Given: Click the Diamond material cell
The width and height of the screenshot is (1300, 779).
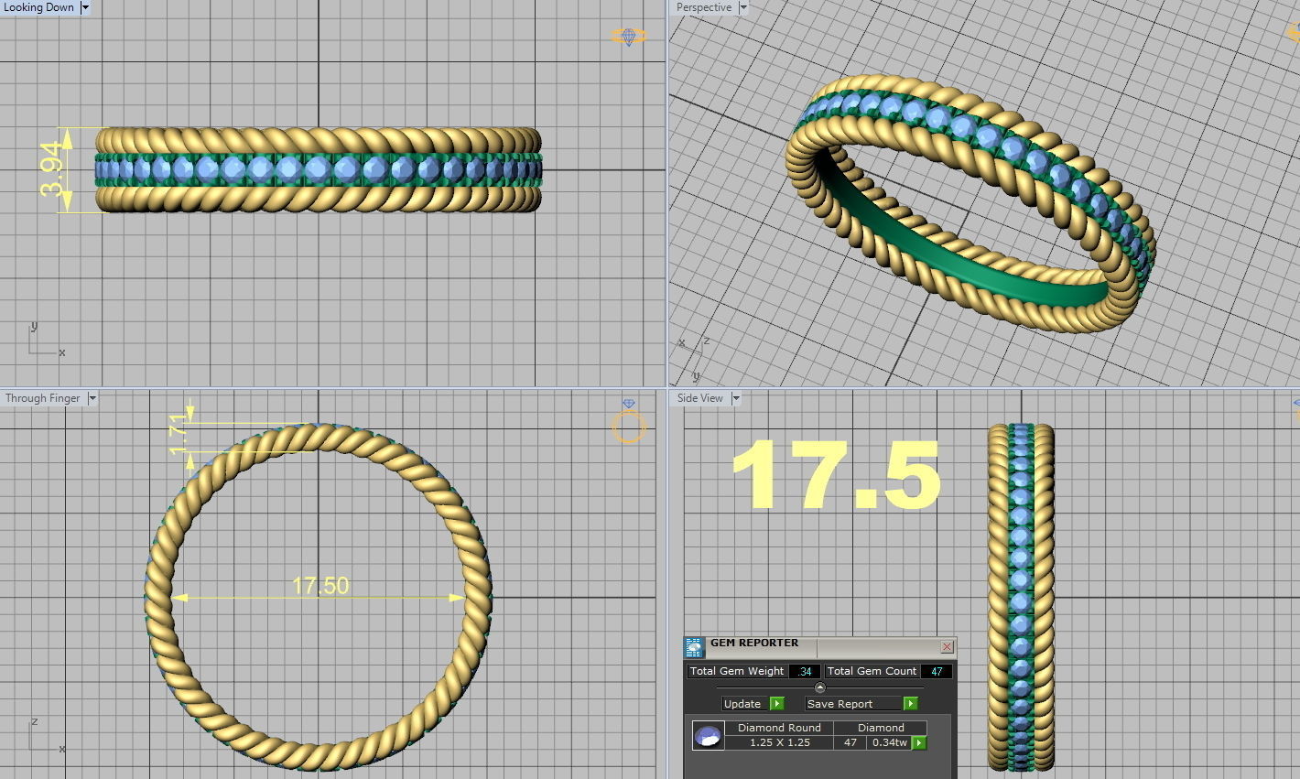Looking at the screenshot, I should click(881, 728).
